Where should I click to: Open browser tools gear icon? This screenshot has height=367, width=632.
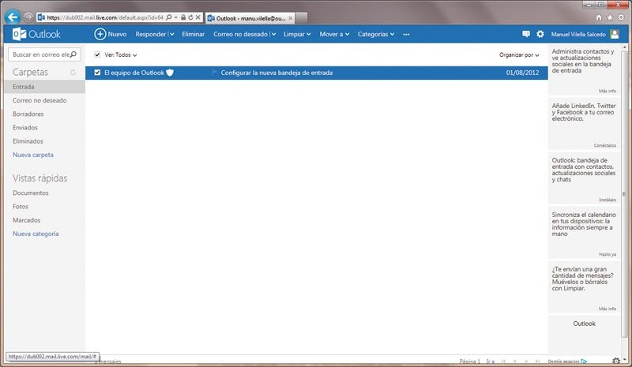click(621, 17)
